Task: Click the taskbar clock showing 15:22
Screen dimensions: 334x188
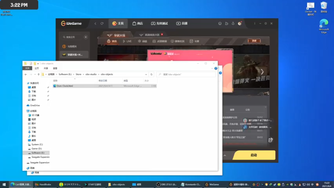Action: (327, 184)
